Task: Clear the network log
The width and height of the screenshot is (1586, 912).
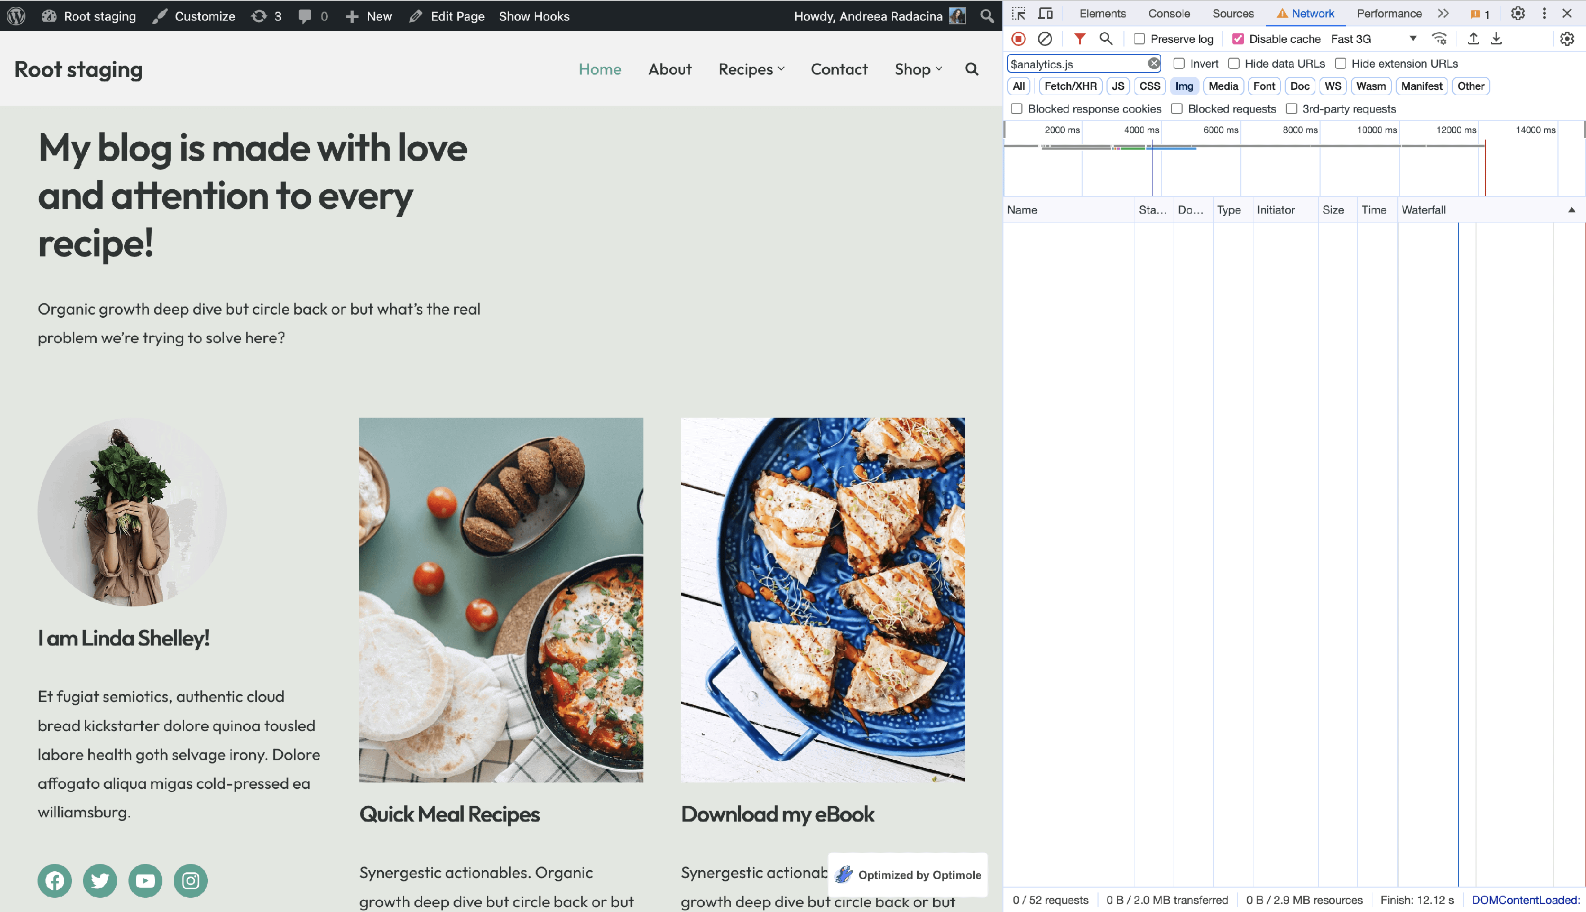Action: tap(1045, 39)
